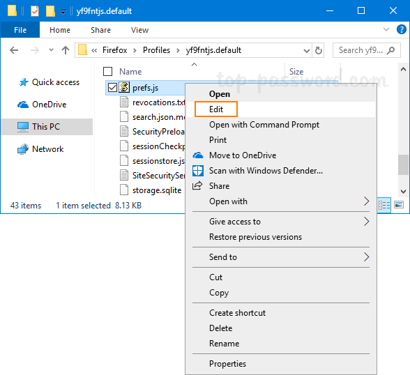Click the New folder icon in title bar
The width and height of the screenshot is (410, 375).
click(x=50, y=11)
